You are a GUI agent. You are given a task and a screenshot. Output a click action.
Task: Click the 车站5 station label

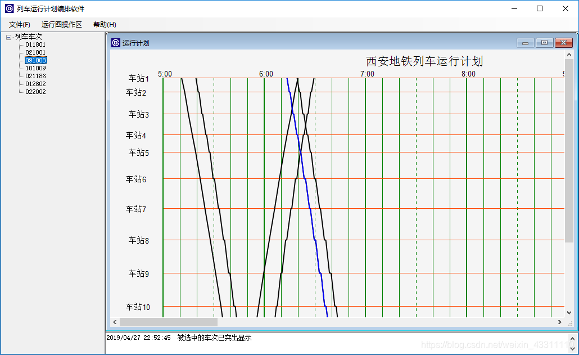tap(138, 152)
